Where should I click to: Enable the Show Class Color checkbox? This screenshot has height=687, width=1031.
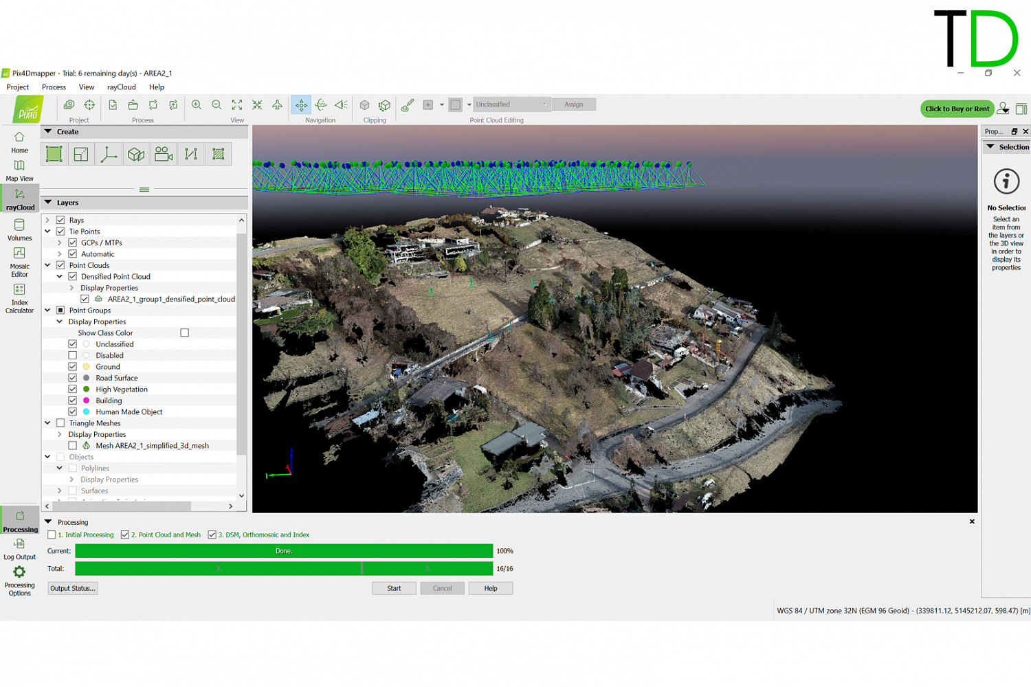click(184, 333)
